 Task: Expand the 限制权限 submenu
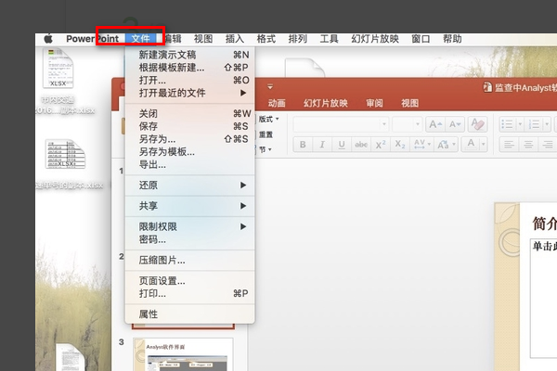coord(190,226)
